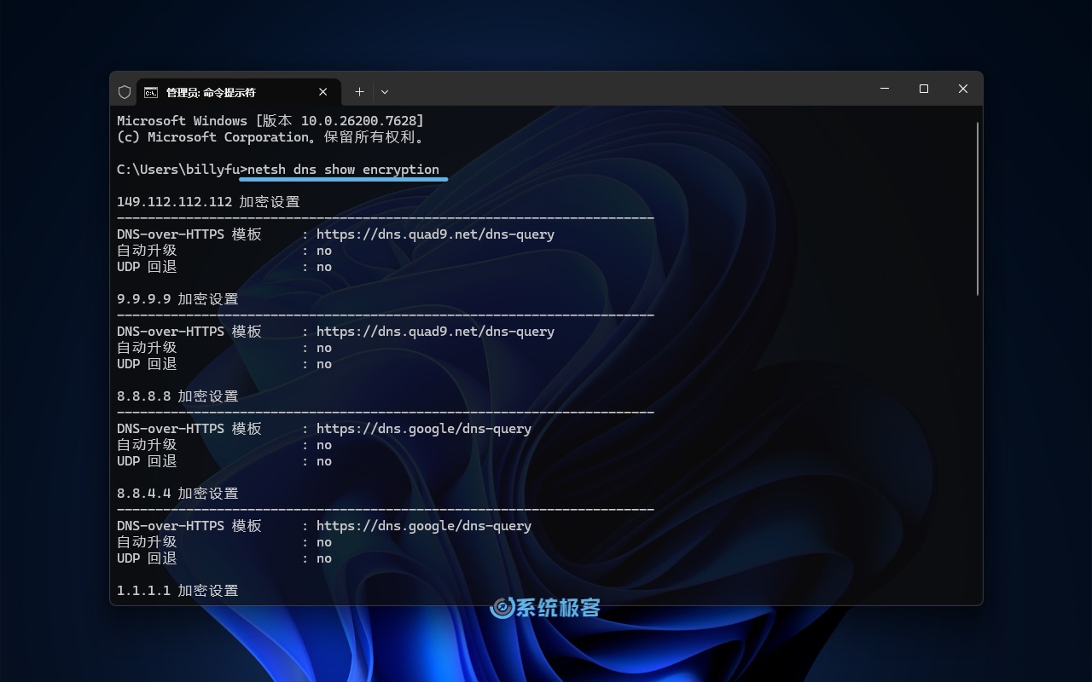Open a new tab with the plus icon
This screenshot has width=1092, height=682.
click(x=359, y=91)
